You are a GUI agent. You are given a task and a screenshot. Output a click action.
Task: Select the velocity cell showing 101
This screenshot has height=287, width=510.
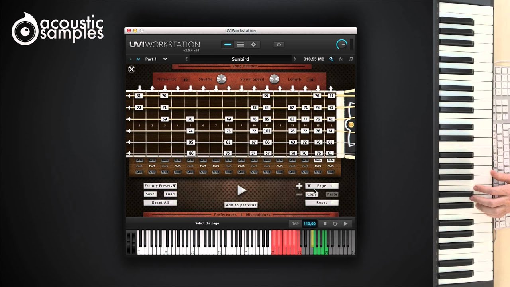(267, 131)
